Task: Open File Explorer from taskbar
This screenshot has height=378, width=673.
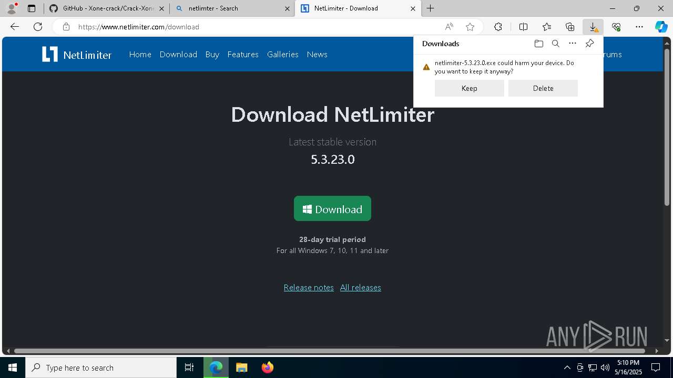Action: point(242,367)
